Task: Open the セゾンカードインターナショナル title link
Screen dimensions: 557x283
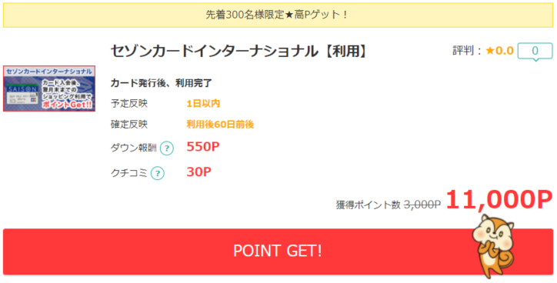Action: pos(238,52)
